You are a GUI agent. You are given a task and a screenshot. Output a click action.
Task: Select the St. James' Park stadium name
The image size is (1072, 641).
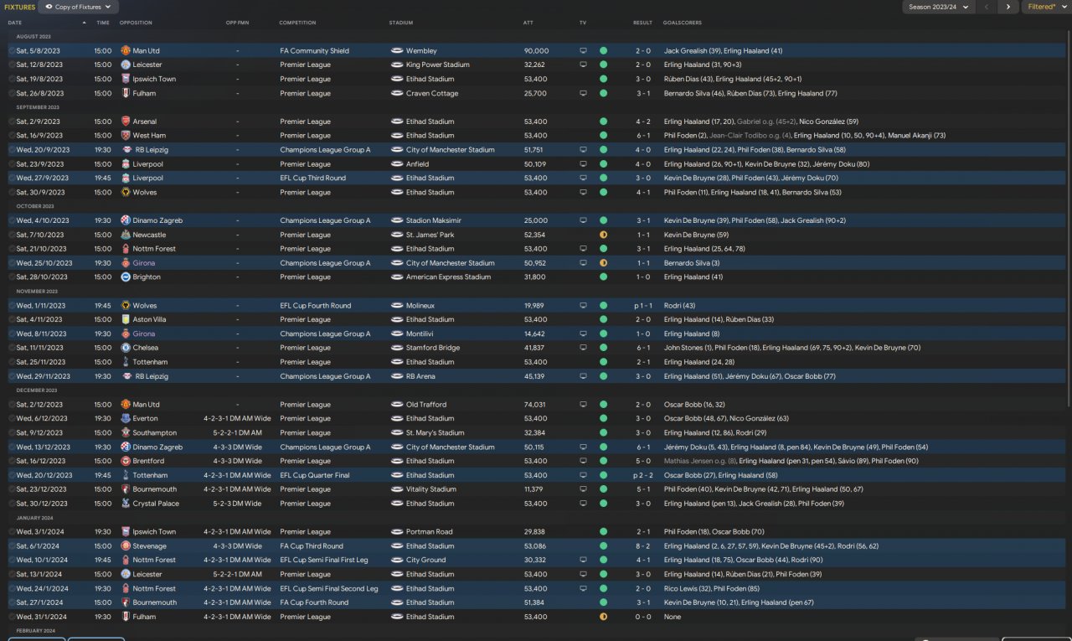point(430,235)
